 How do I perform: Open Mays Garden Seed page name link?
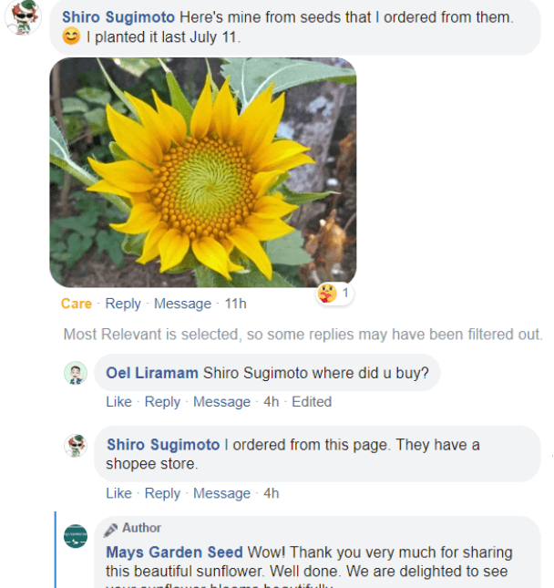pos(174,552)
